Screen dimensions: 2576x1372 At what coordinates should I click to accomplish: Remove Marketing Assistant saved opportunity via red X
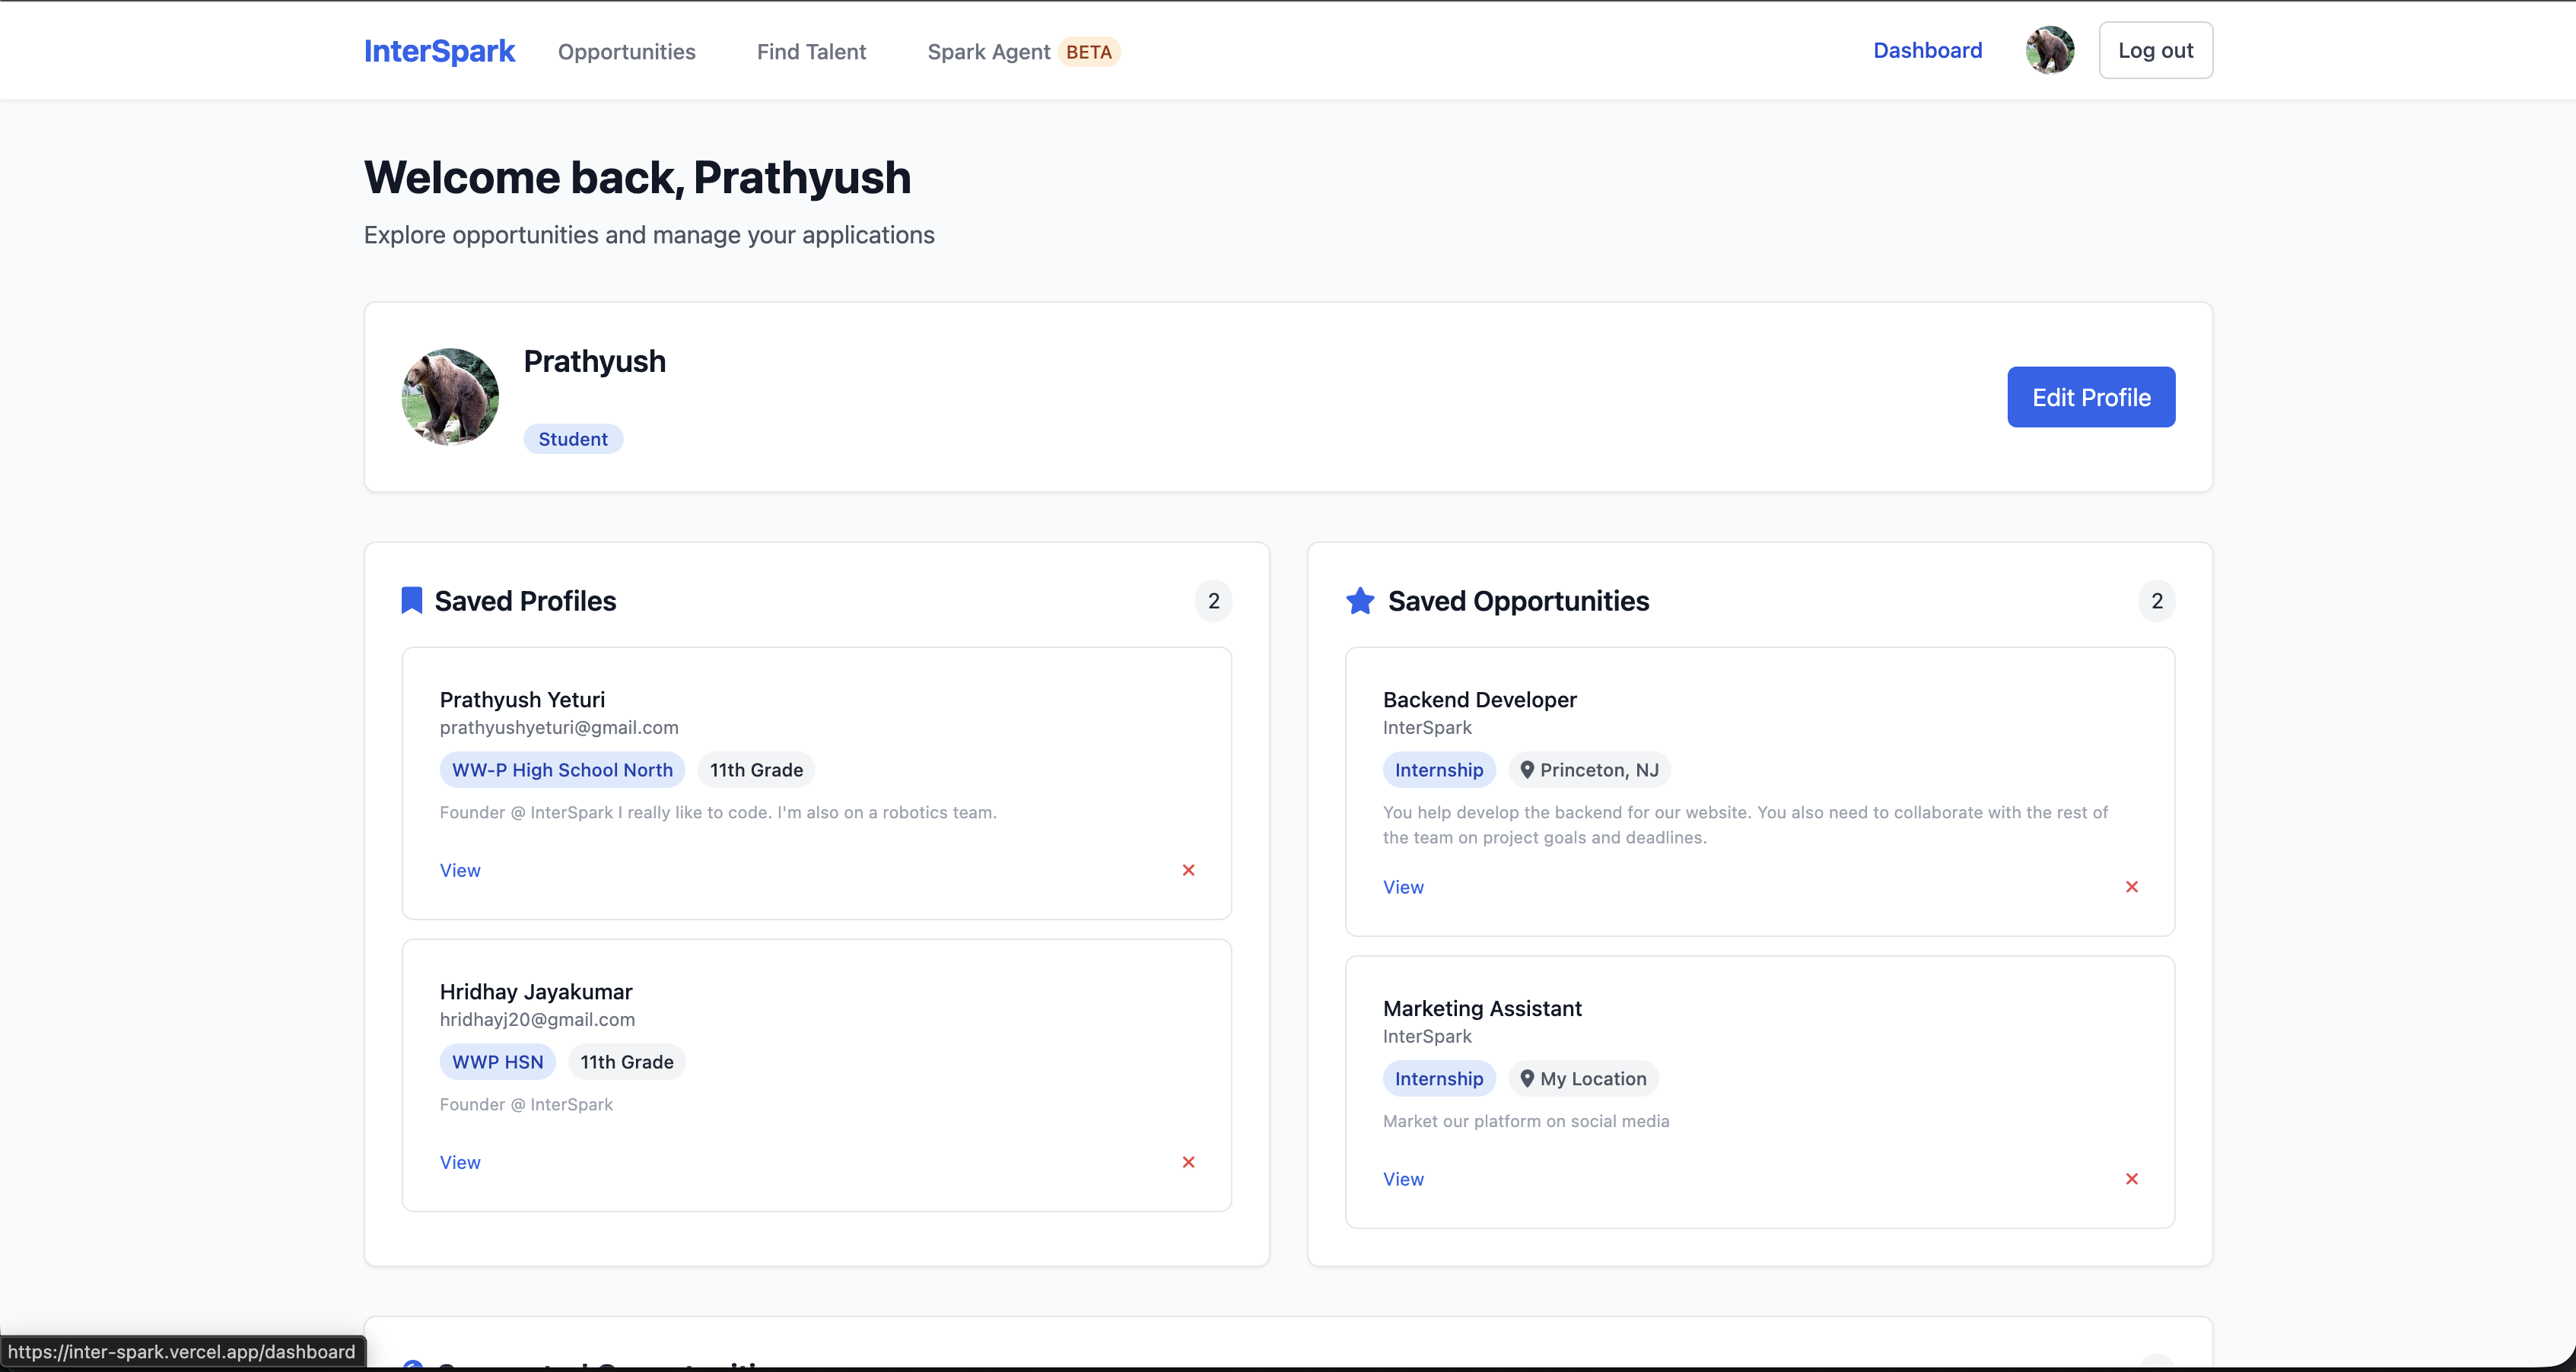click(2131, 1179)
